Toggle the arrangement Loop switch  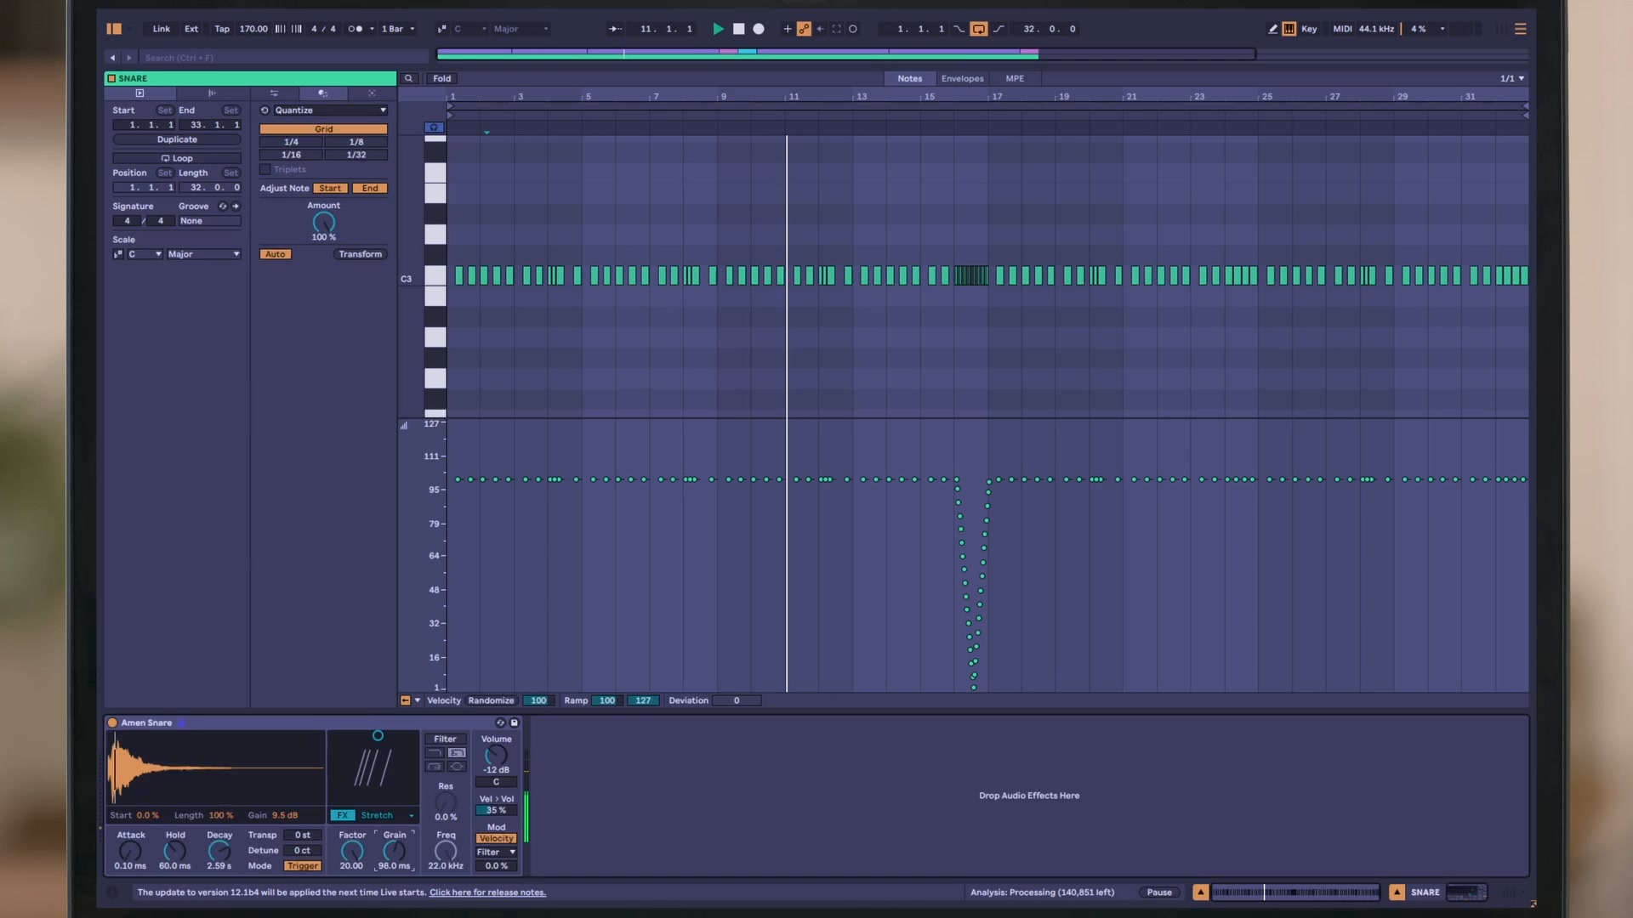click(x=979, y=29)
